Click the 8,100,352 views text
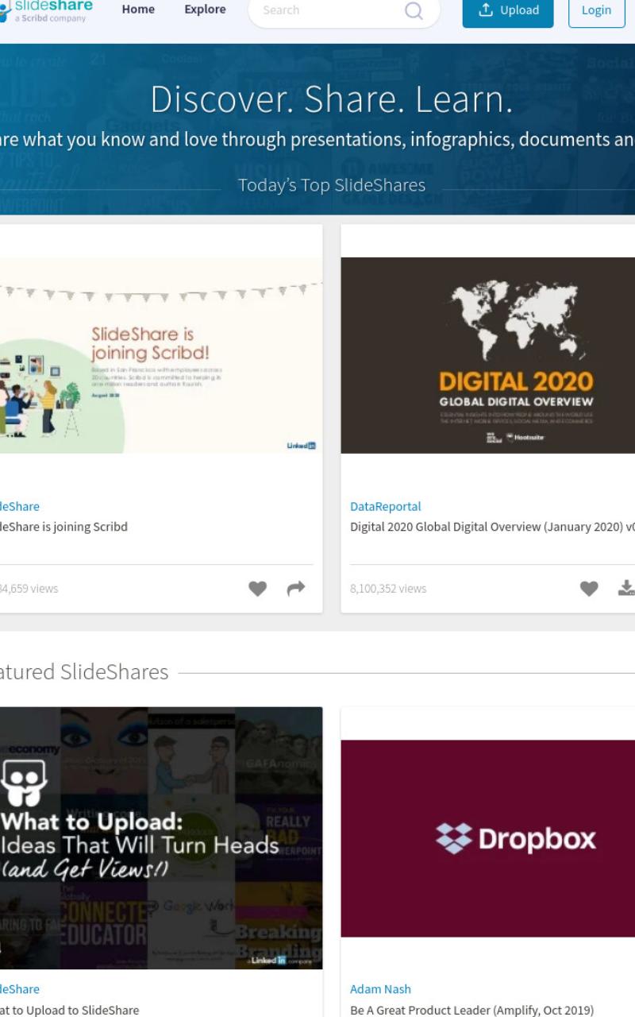The height and width of the screenshot is (1017, 635). coord(388,589)
